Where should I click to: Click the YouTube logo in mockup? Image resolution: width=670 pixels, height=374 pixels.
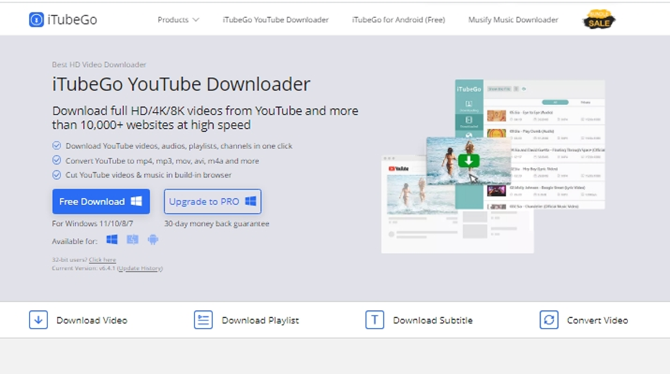pos(399,169)
